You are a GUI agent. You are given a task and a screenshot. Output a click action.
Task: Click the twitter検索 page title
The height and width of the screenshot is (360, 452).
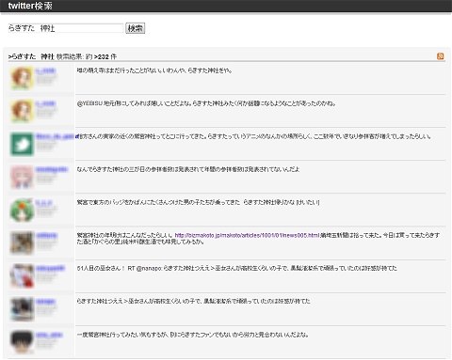pos(30,6)
